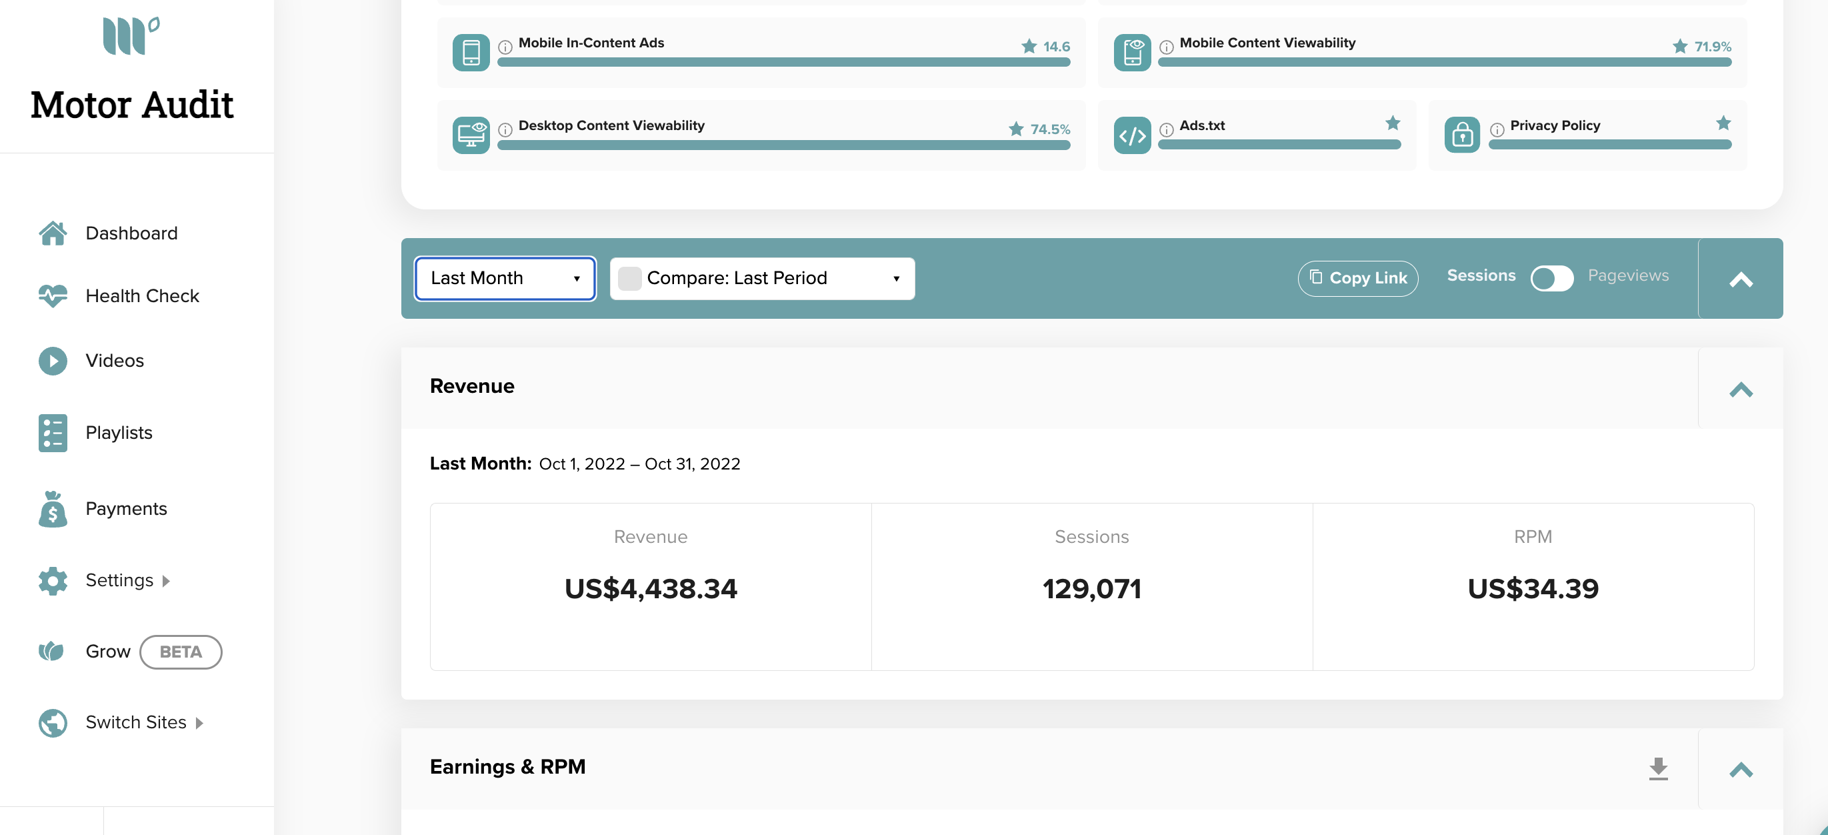Click the Mobile In-Content Ads phone icon
1828x835 pixels.
coord(471,53)
